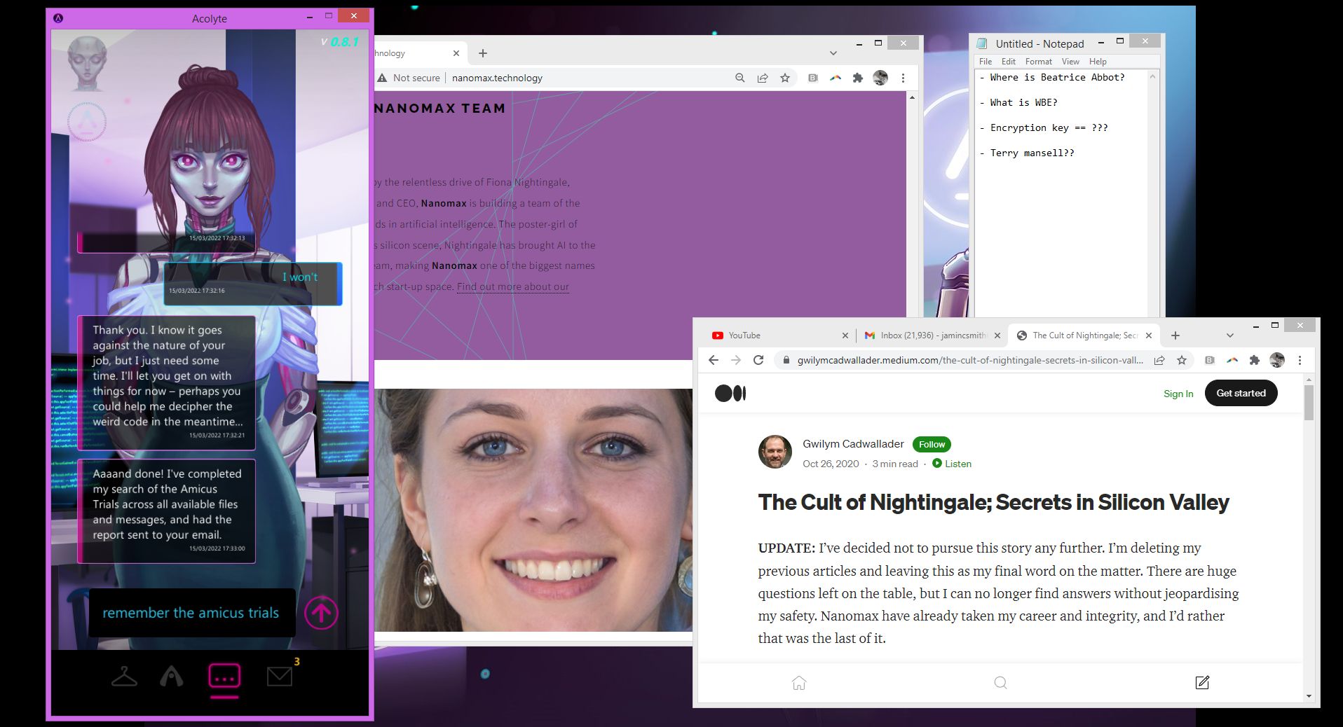Click lock icon in Medium address bar
Viewport: 1343px width, 727px height.
point(786,360)
